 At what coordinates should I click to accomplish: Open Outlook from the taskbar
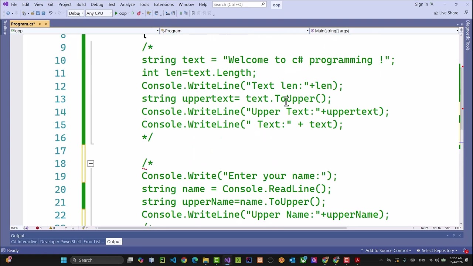pyautogui.click(x=292, y=260)
